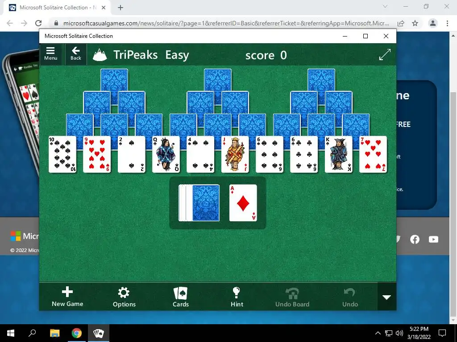Reload the page in Chrome
This screenshot has width=457, height=342.
click(38, 23)
